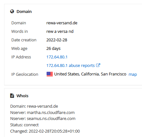Select the 'rew a versa nd' words value

60,32
